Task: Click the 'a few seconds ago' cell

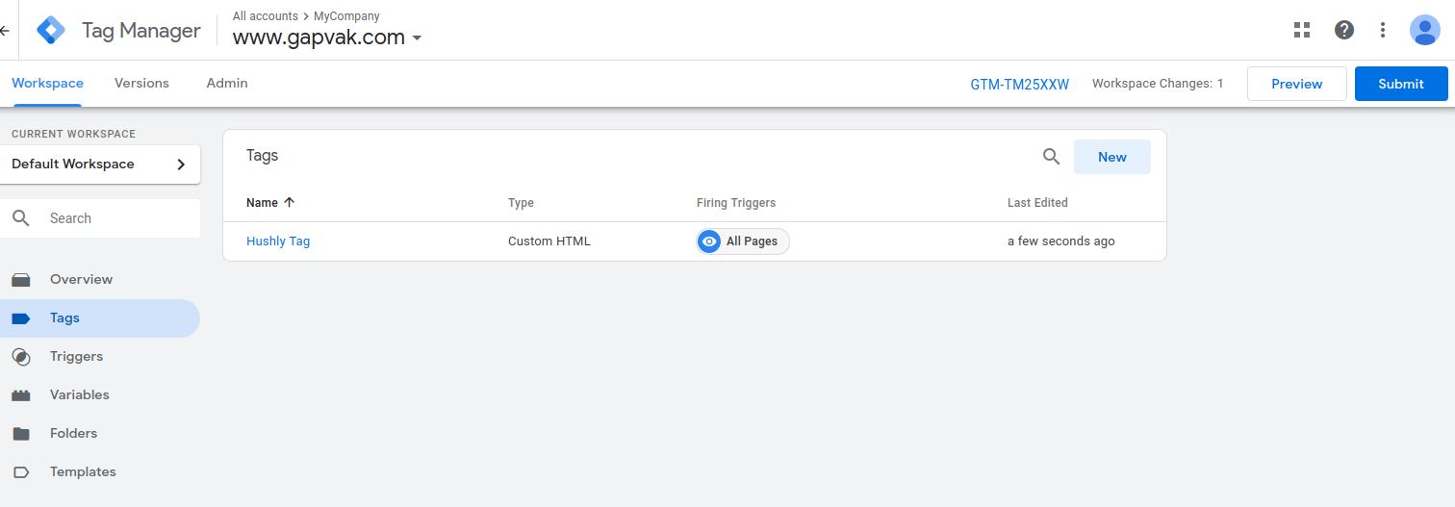Action: (1061, 241)
